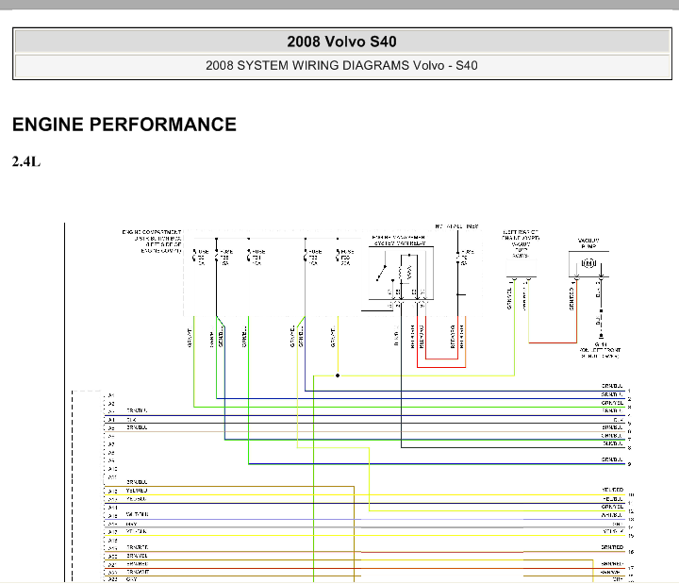679x584 pixels.
Task: Click the relay switch contact symbol
Action: click(382, 273)
